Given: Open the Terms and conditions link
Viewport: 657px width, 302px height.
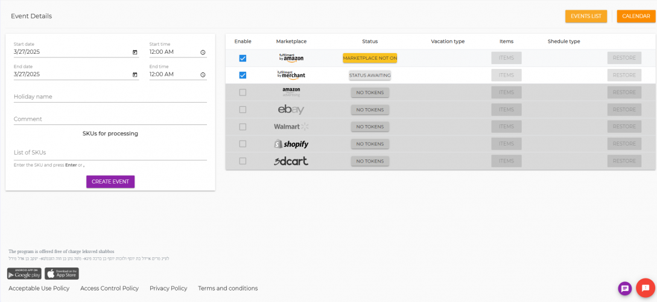Looking at the screenshot, I should pyautogui.click(x=228, y=289).
